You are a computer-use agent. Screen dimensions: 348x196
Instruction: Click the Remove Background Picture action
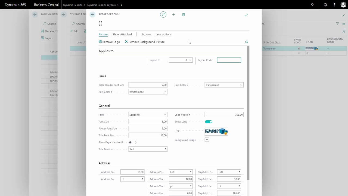point(145,42)
